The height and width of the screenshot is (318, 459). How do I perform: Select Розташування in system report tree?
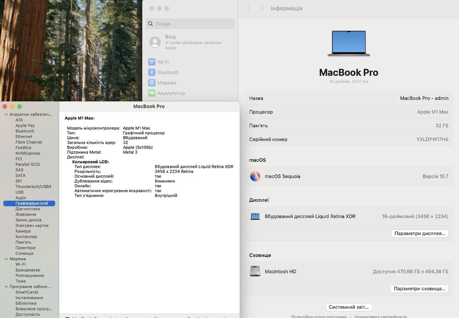click(29, 276)
